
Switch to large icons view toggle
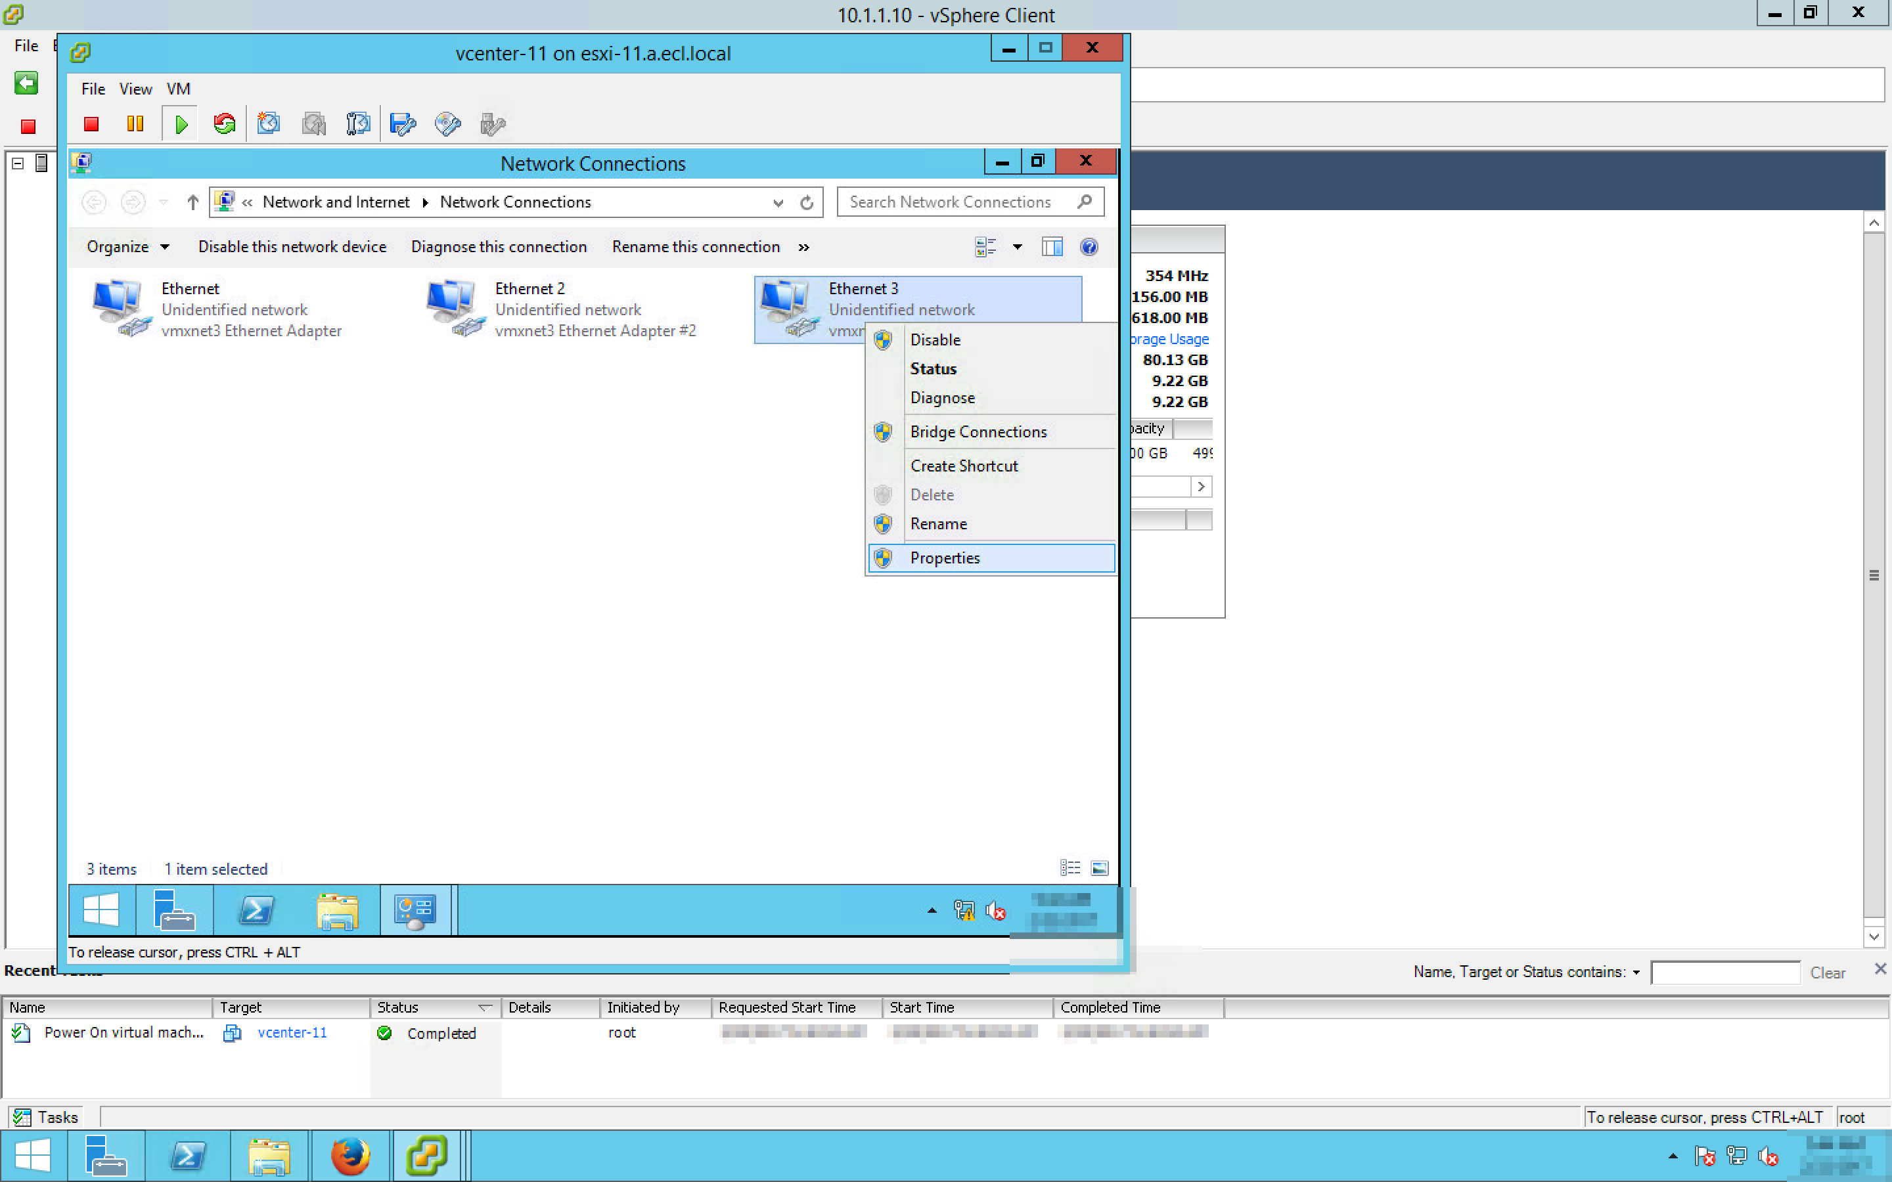(1099, 867)
